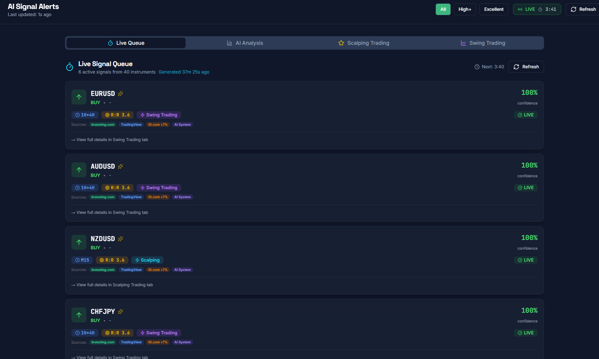Click the EURUSD 1H+4H timeframe badge

point(85,115)
